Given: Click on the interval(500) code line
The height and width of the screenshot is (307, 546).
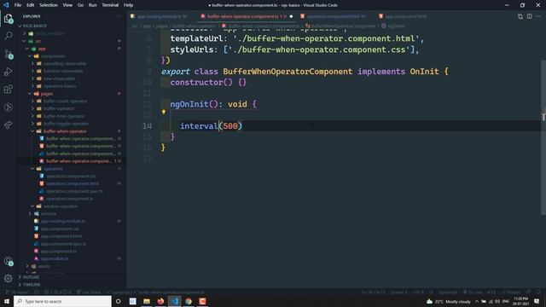Looking at the screenshot, I should coord(211,126).
